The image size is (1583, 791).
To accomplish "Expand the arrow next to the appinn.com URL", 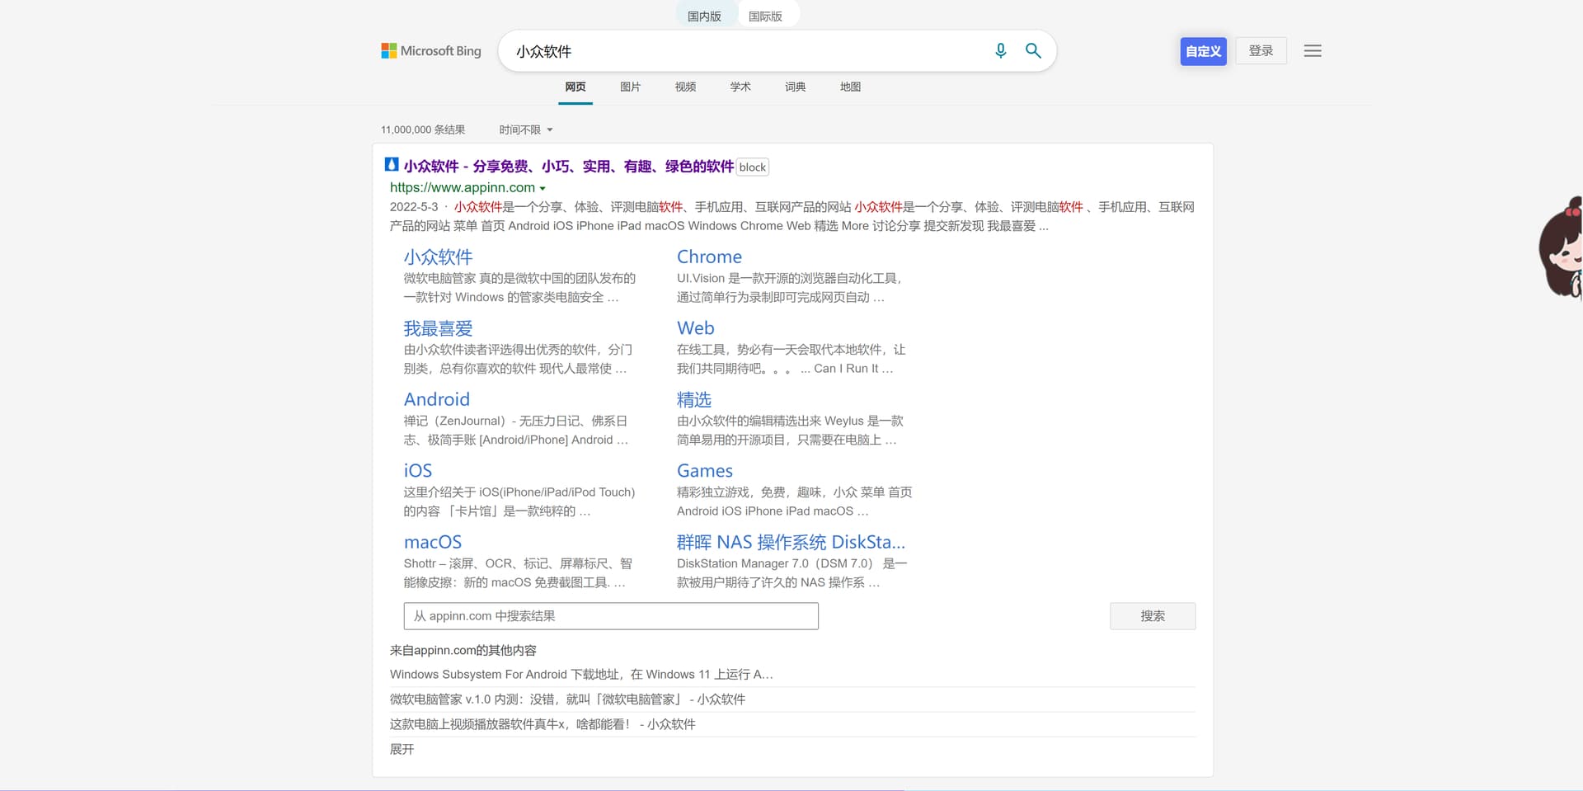I will point(543,187).
